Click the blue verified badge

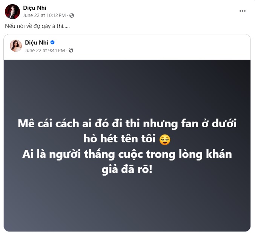(52, 43)
